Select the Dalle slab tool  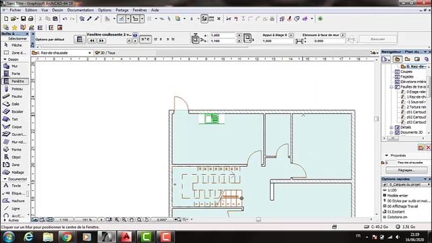coord(15,104)
